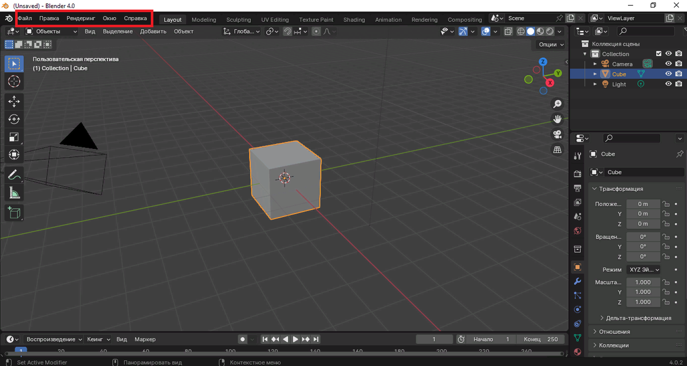The height and width of the screenshot is (366, 687).
Task: Open the shading options dropdown arrow
Action: coord(560,32)
